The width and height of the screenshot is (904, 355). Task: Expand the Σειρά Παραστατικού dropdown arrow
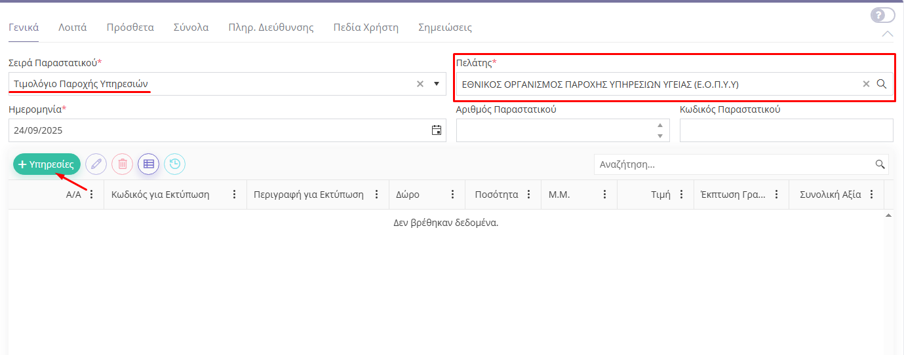(x=437, y=84)
